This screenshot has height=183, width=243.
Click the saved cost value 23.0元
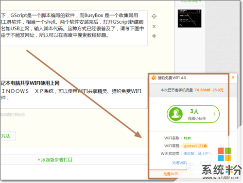click(218, 90)
